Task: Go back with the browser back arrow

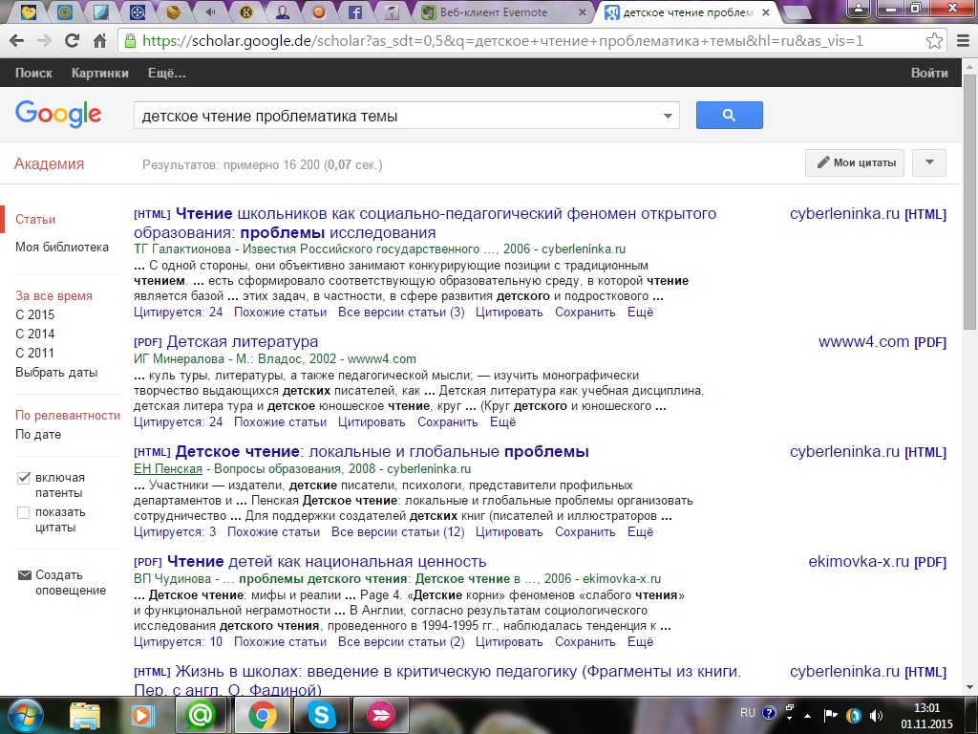Action: [17, 41]
